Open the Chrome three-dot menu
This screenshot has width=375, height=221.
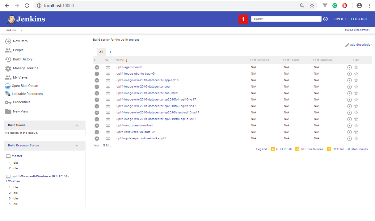[x=369, y=6]
